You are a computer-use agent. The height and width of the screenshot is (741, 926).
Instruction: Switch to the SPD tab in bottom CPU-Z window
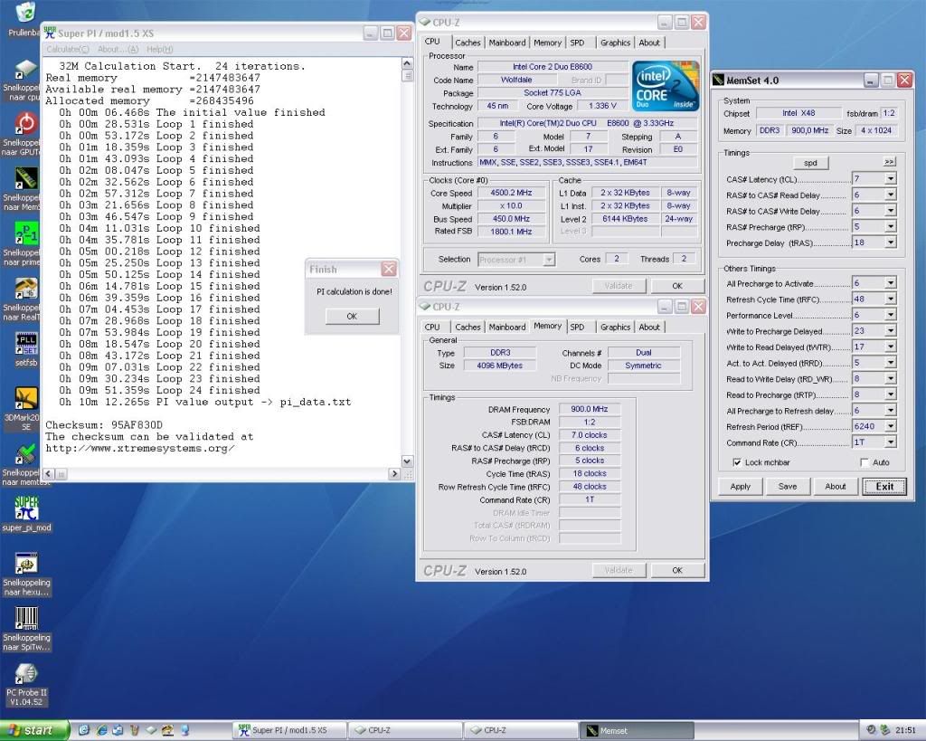(x=577, y=327)
